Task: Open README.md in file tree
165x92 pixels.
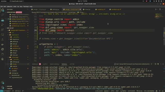Action: (15, 75)
